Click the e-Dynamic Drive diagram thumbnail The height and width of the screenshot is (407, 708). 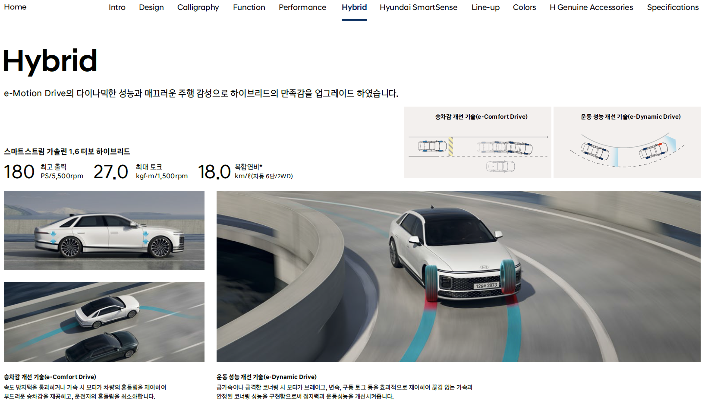(x=627, y=142)
